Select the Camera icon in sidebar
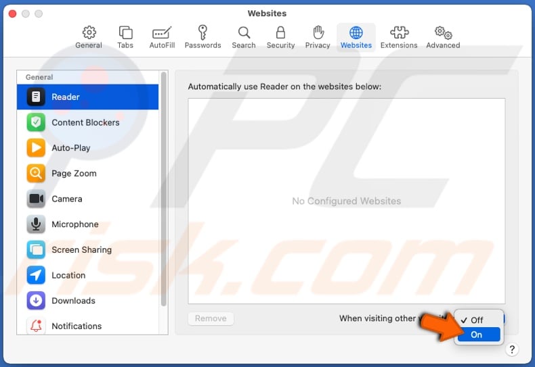The height and width of the screenshot is (367, 535). [36, 199]
